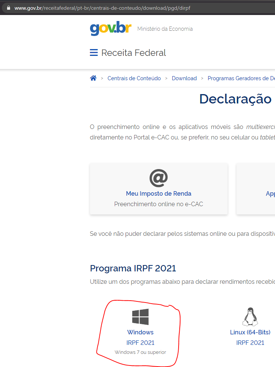This screenshot has width=275, height=367.
Task: Go to the Receita Federal title link
Action: (133, 53)
